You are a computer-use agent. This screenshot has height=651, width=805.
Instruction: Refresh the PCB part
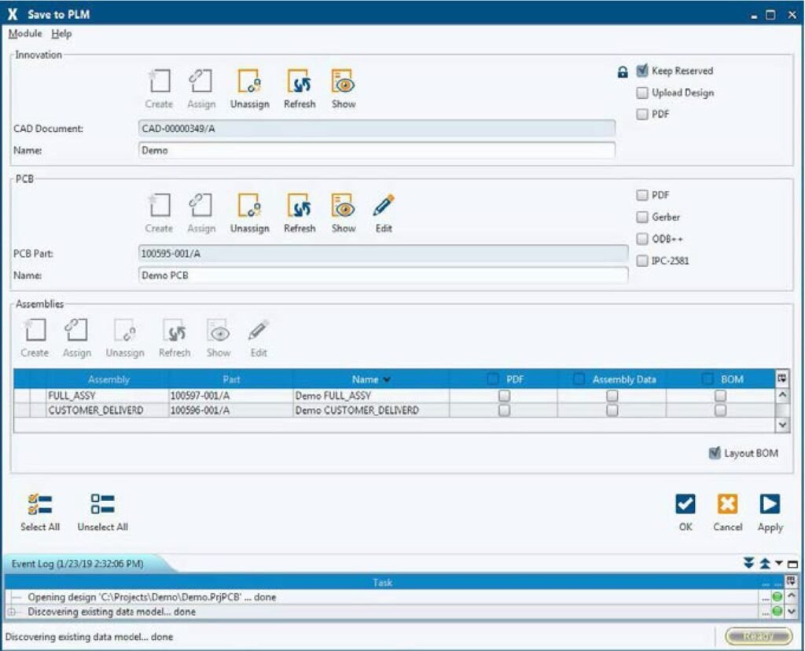pos(299,207)
